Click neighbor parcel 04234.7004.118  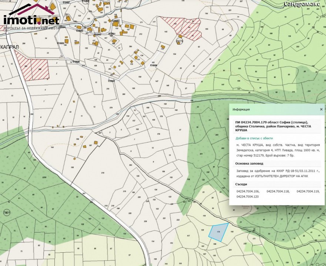tap(278, 191)
